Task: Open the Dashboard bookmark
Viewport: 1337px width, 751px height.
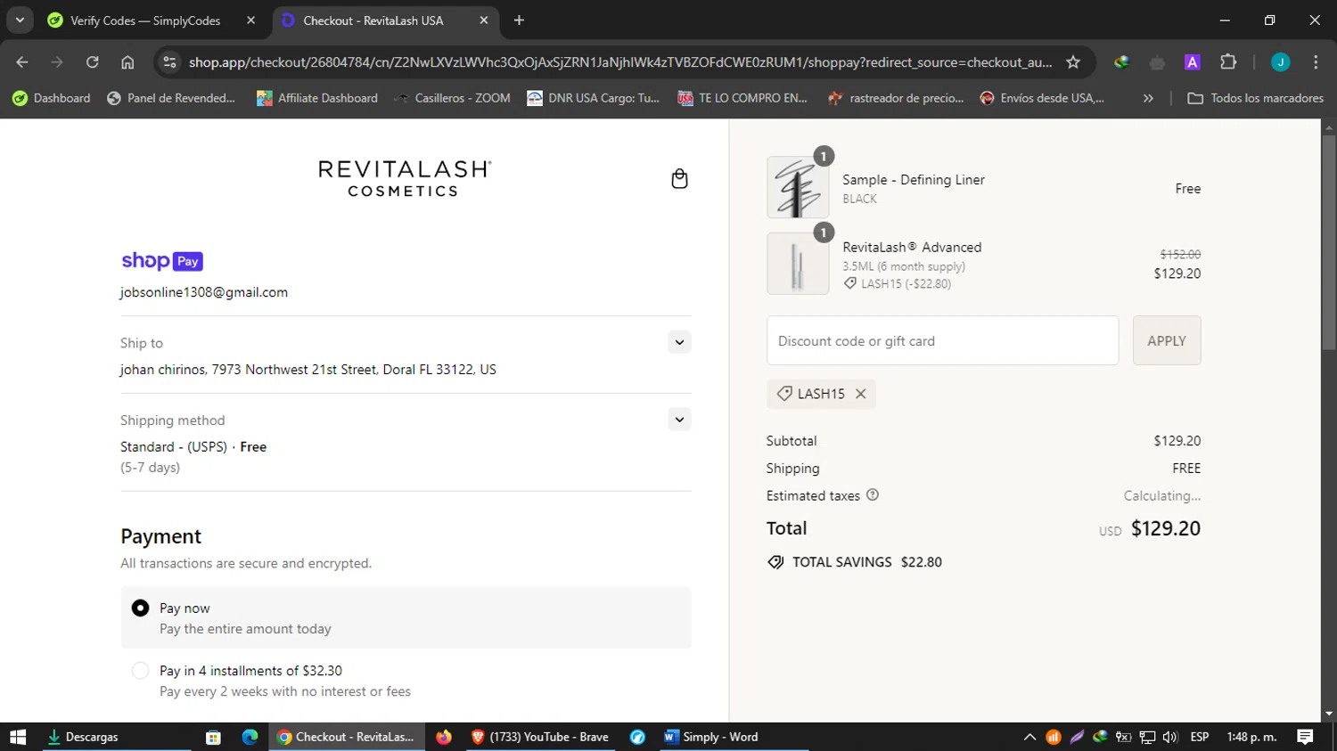Action: pyautogui.click(x=52, y=98)
